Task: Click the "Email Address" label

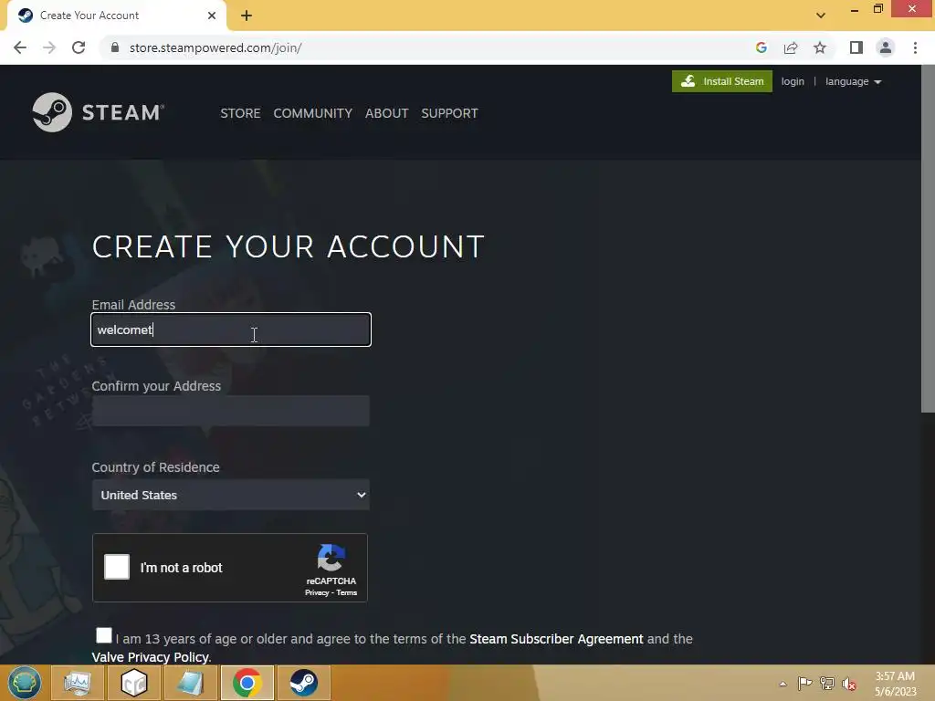Action: click(133, 305)
